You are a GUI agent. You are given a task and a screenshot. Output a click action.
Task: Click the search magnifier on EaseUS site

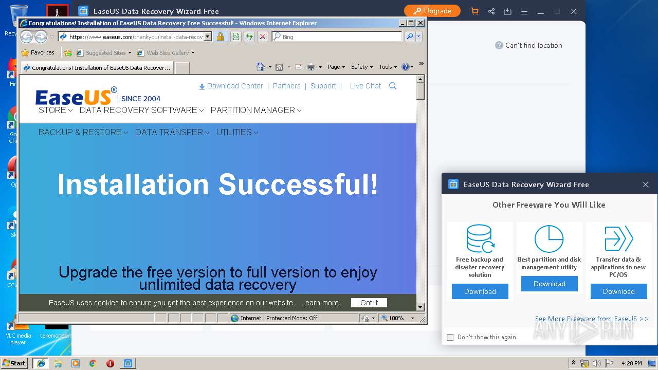[393, 86]
